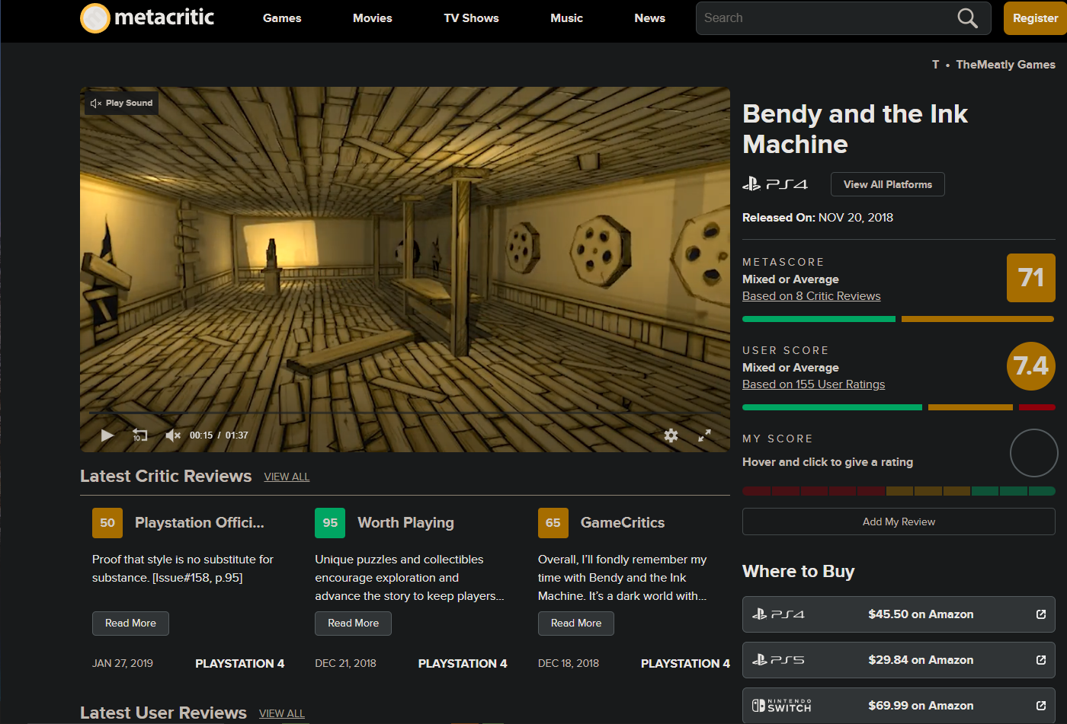
Task: Open the Movies menu
Action: [373, 18]
